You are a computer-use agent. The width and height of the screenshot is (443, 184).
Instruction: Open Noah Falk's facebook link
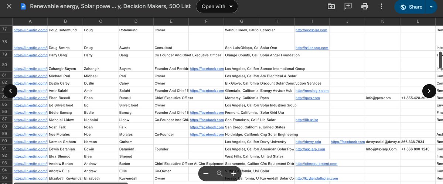coord(207,127)
